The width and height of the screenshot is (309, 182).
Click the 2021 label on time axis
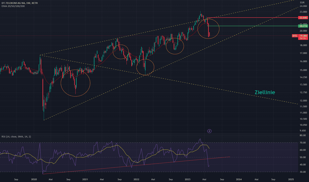point(85,179)
